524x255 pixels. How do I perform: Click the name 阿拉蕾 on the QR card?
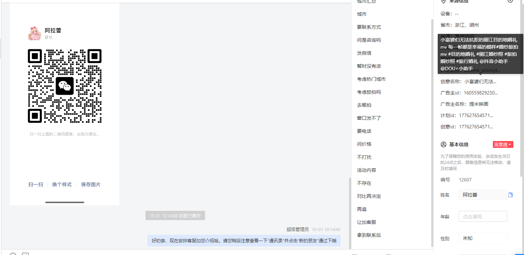click(x=53, y=30)
